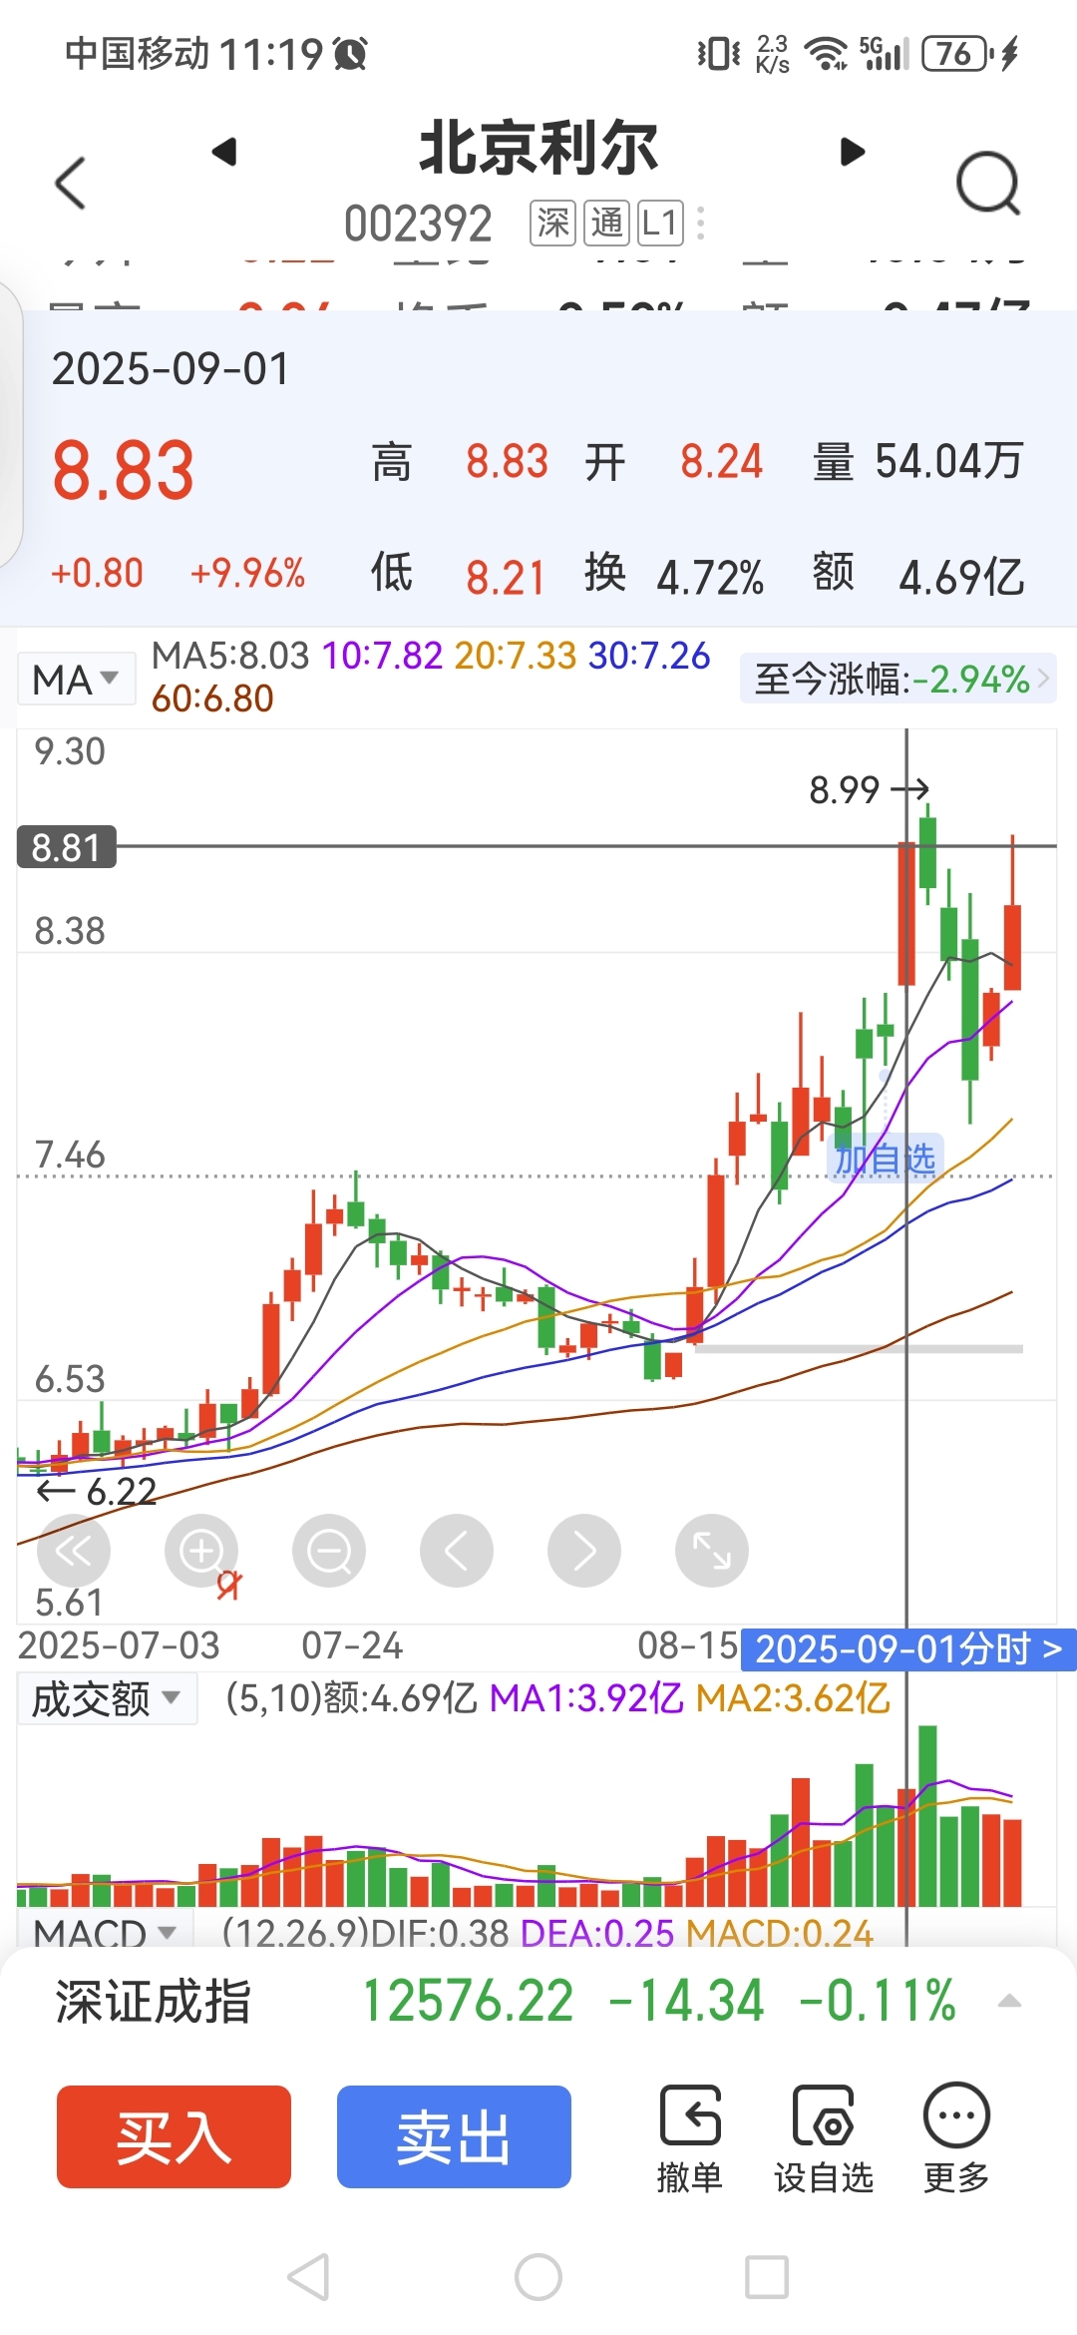The height and width of the screenshot is (2335, 1077).
Task: Tap the 07-24 date axis label
Action: (x=352, y=1645)
